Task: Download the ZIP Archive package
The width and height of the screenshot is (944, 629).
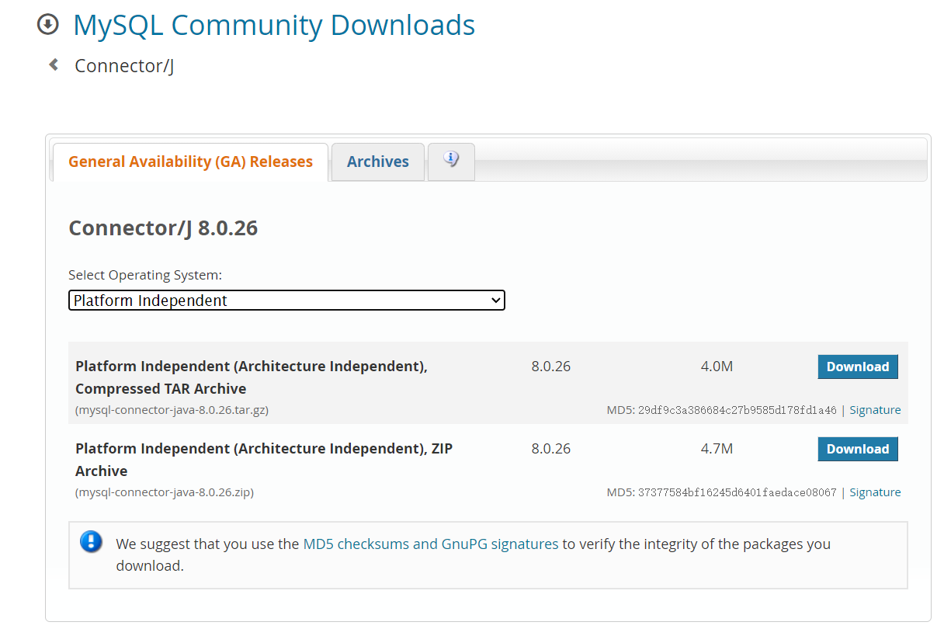Action: pyautogui.click(x=858, y=449)
